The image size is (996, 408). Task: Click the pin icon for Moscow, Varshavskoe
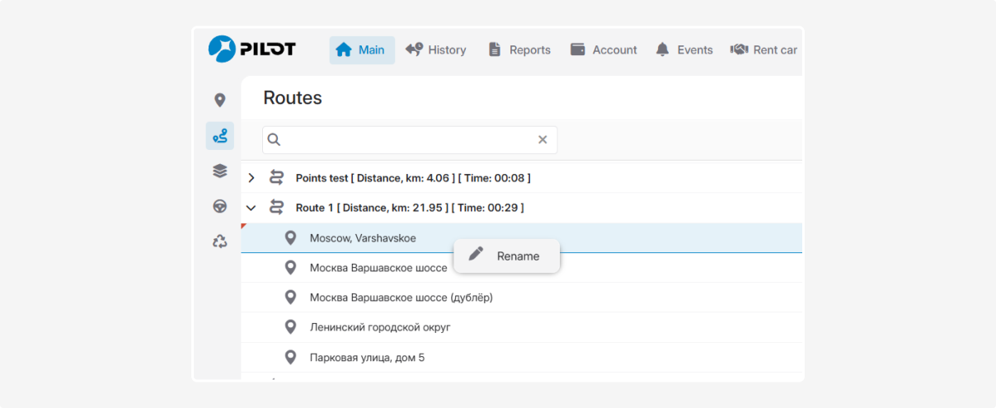pos(290,238)
